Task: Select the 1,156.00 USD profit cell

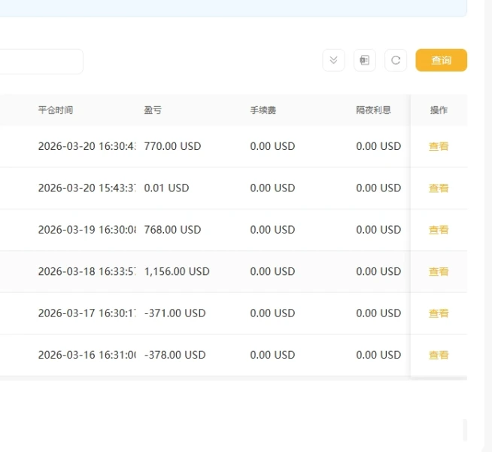Action: pyautogui.click(x=177, y=271)
